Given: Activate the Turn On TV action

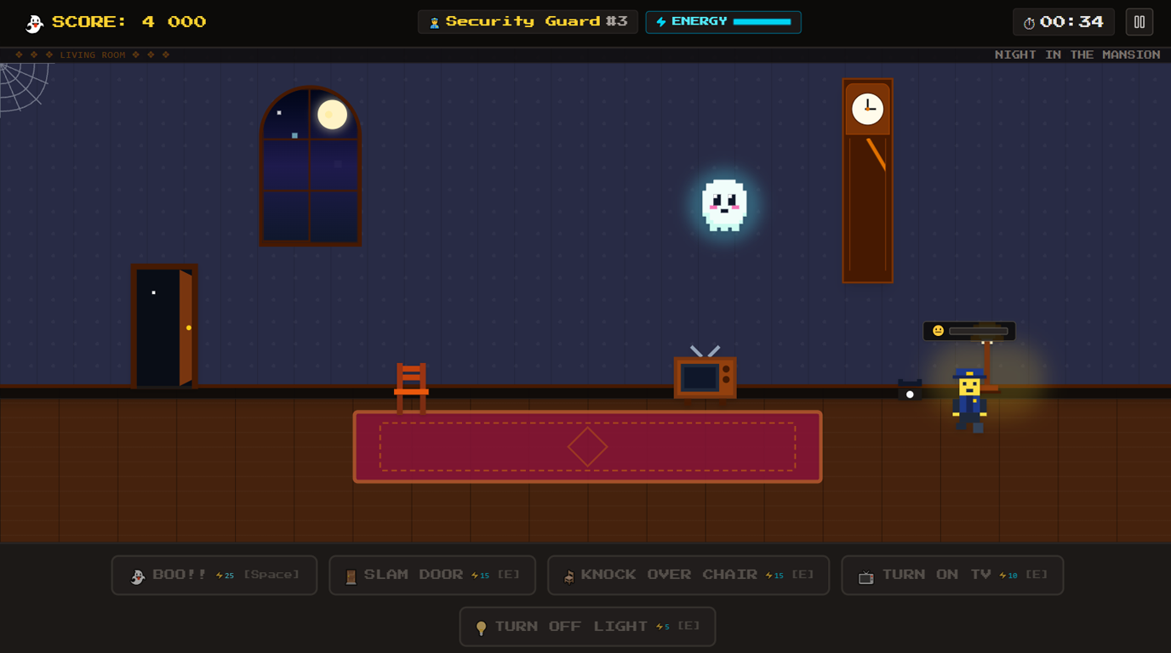Looking at the screenshot, I should point(952,576).
